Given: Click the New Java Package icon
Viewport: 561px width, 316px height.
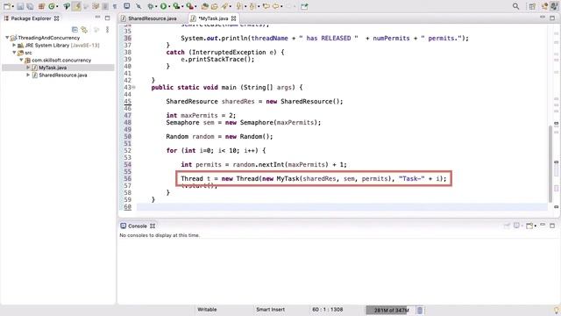Looking at the screenshot, I should (x=41, y=6).
